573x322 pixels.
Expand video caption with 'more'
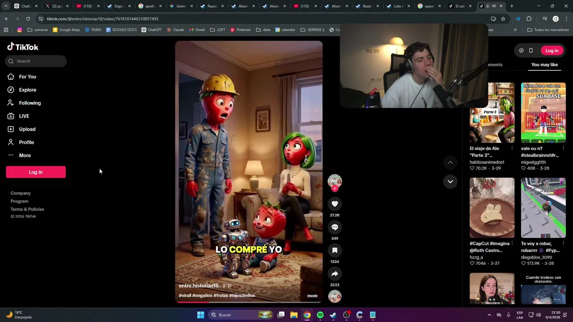[x=312, y=296]
